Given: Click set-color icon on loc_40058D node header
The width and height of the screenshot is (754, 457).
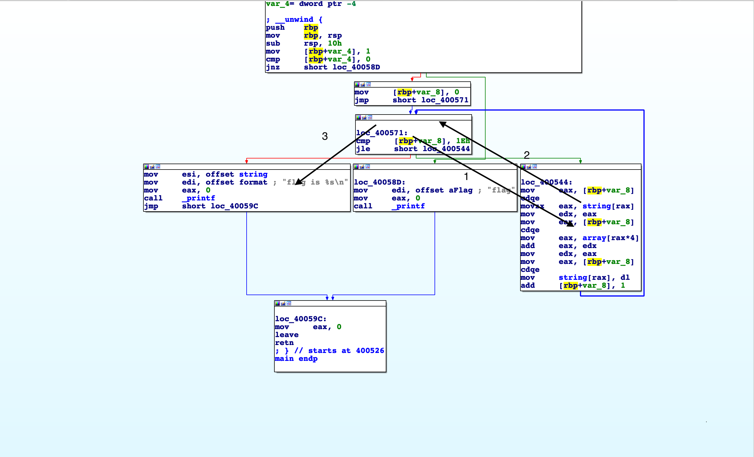Looking at the screenshot, I should [x=356, y=167].
